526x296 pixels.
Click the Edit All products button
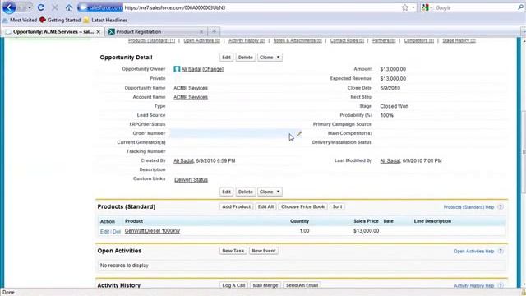pos(265,206)
